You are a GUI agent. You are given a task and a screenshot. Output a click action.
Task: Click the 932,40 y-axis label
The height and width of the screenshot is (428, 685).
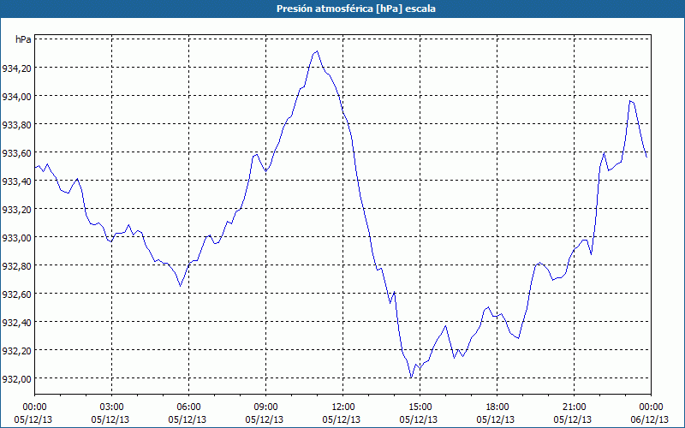pyautogui.click(x=16, y=323)
